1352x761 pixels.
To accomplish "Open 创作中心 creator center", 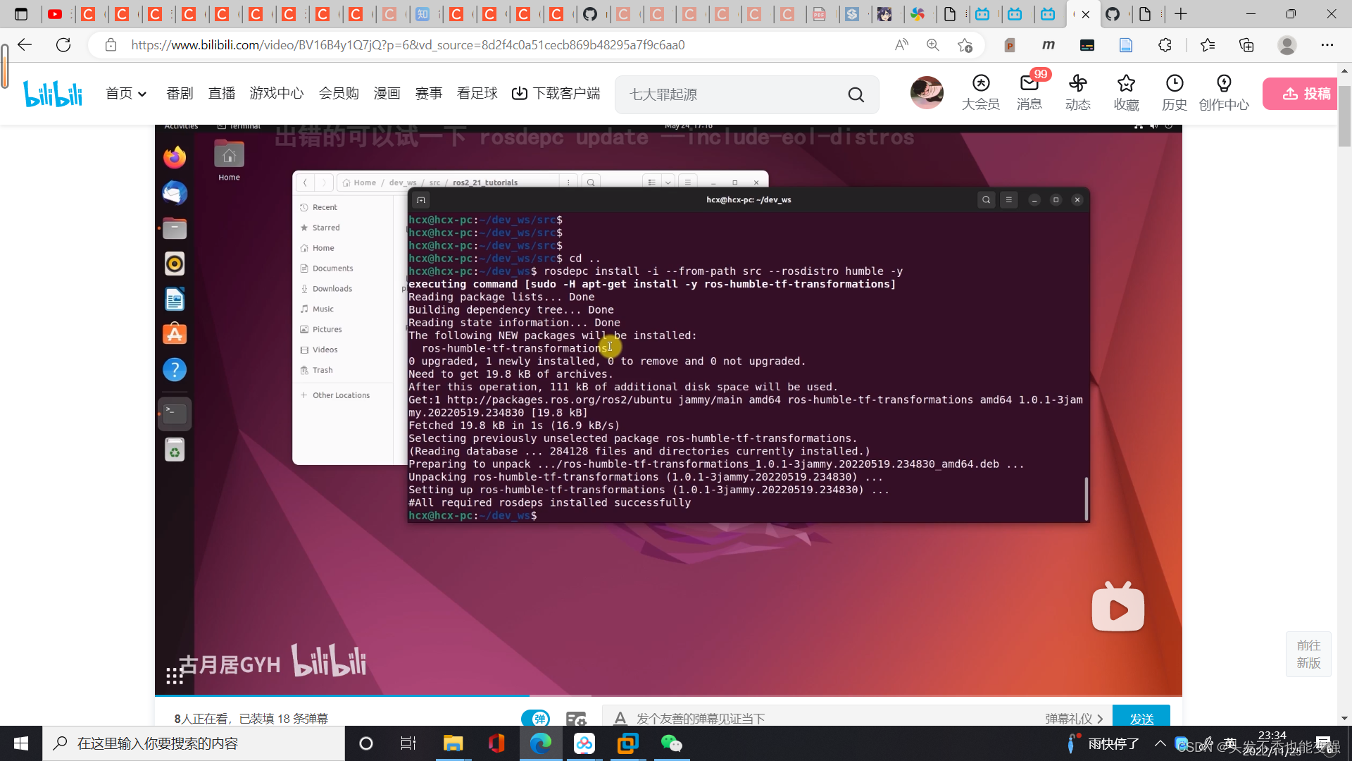I will click(x=1225, y=93).
